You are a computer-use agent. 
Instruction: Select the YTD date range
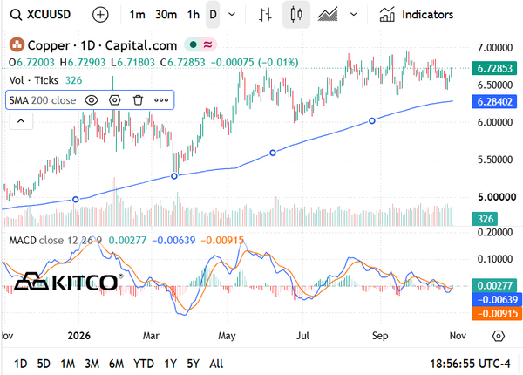pos(144,364)
